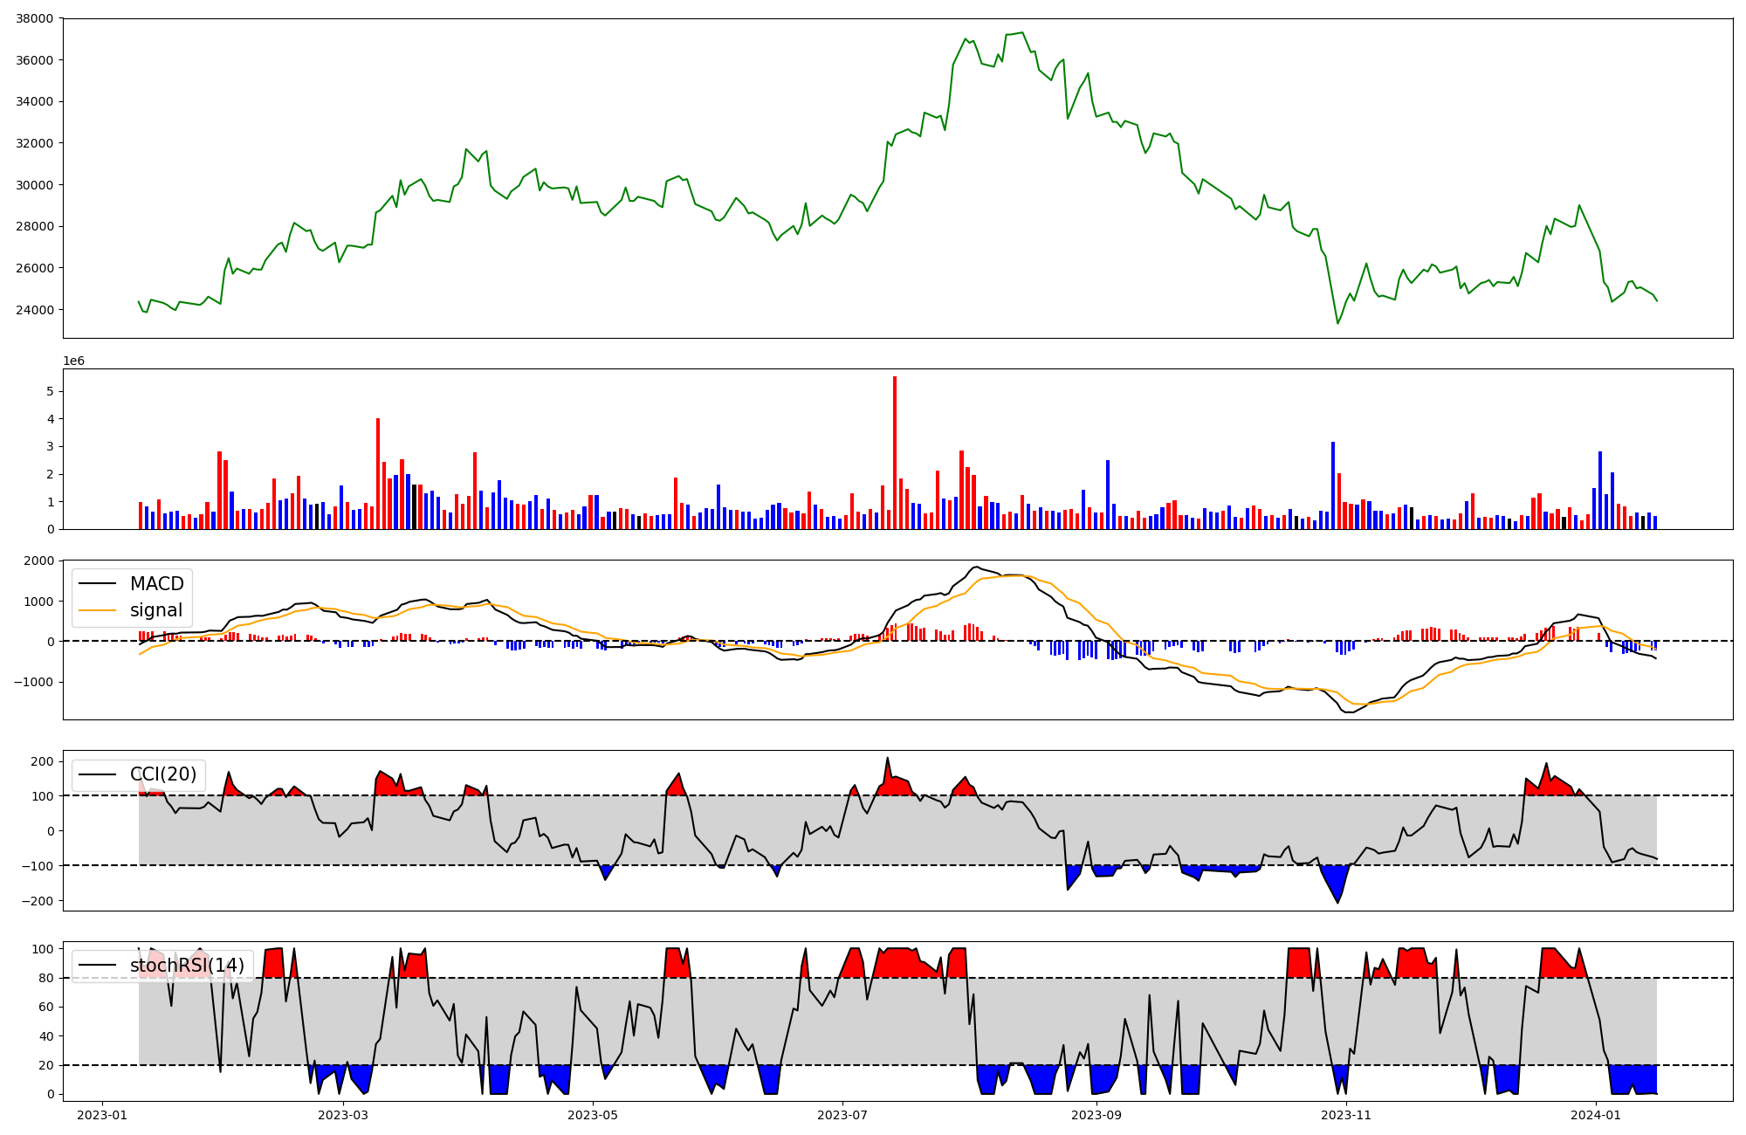Click the 2023-01 x-axis date label
Screen dimensions: 1746x1135
pyautogui.click(x=102, y=1115)
